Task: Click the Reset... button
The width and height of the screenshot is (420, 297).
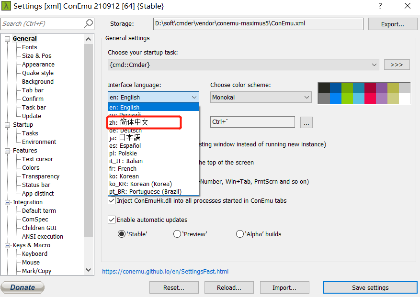Action: 174,287
